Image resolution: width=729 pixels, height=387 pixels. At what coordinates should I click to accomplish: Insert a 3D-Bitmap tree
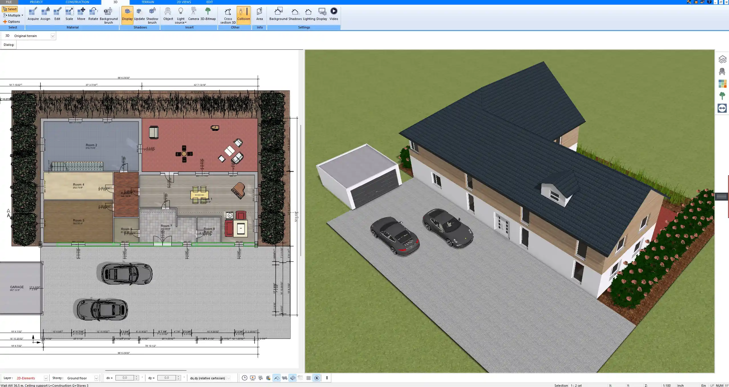pyautogui.click(x=208, y=14)
